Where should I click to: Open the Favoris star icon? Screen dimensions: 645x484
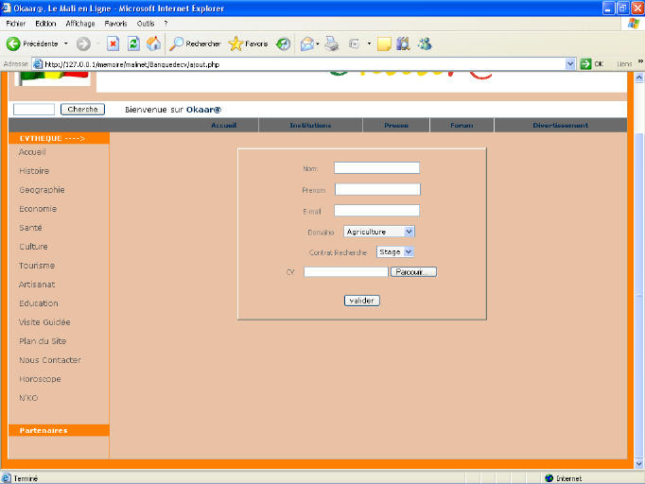click(235, 43)
